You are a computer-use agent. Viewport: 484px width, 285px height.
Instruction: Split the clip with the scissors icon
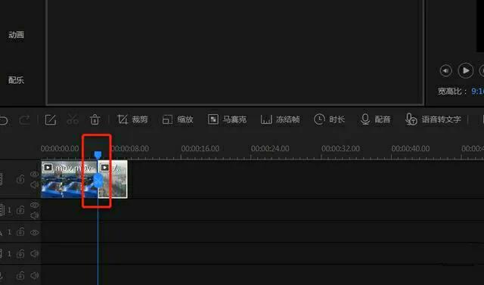coord(73,119)
